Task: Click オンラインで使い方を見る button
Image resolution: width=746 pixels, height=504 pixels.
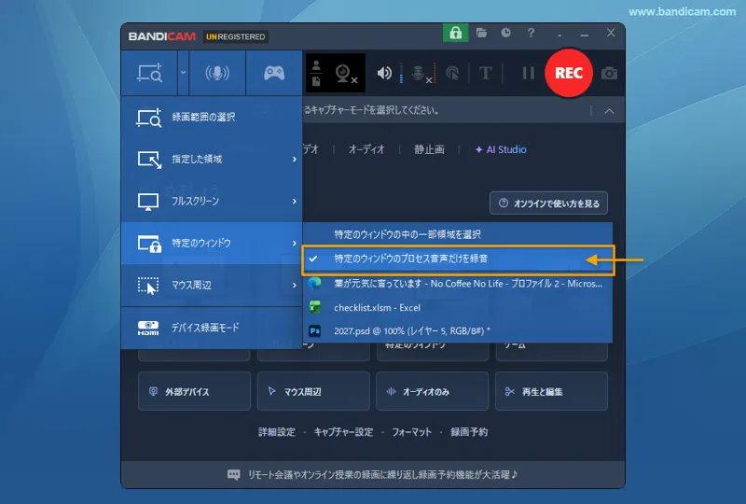Action: pos(548,203)
